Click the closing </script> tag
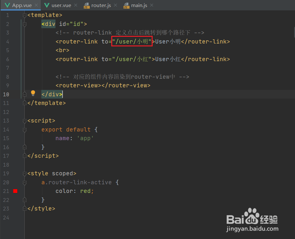The height and width of the screenshot is (239, 295). (x=43, y=156)
